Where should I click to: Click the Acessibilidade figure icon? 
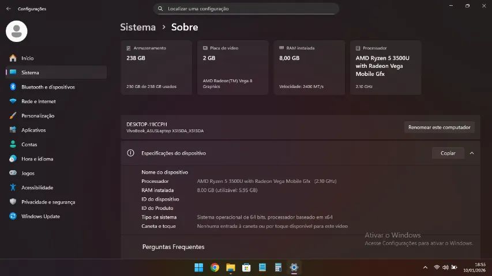coord(13,187)
